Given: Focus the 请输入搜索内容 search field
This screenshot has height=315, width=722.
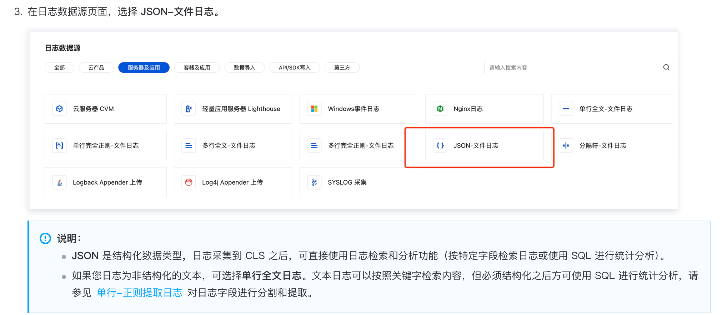Looking at the screenshot, I should click(571, 67).
